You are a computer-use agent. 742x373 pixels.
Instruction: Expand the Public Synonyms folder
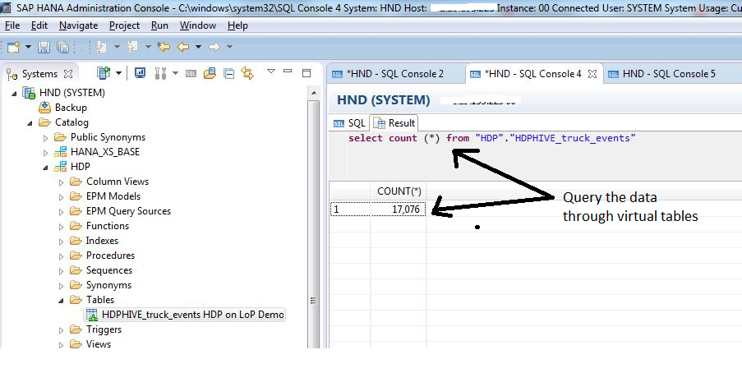[45, 138]
